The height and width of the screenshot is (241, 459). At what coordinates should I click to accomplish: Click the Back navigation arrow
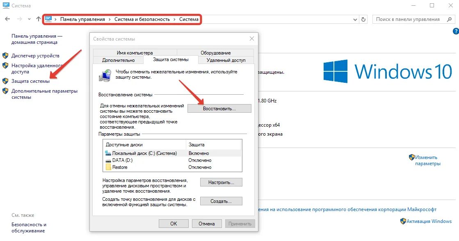click(x=8, y=19)
